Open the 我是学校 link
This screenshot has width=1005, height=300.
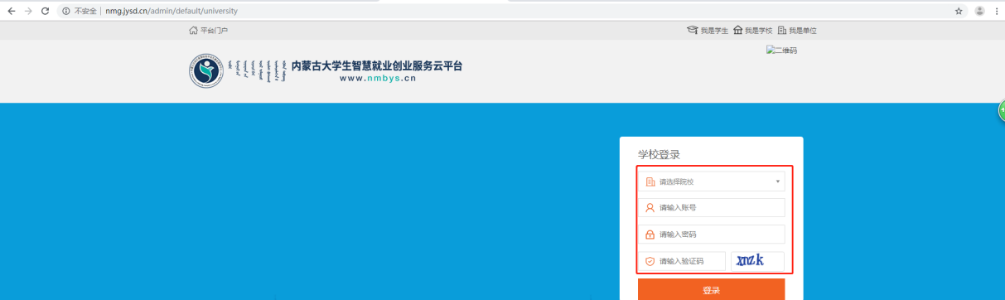(752, 31)
